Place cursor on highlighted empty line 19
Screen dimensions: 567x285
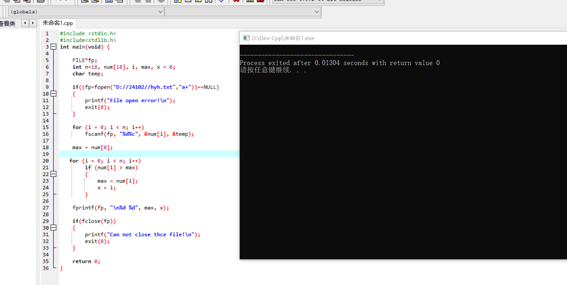coord(149,154)
